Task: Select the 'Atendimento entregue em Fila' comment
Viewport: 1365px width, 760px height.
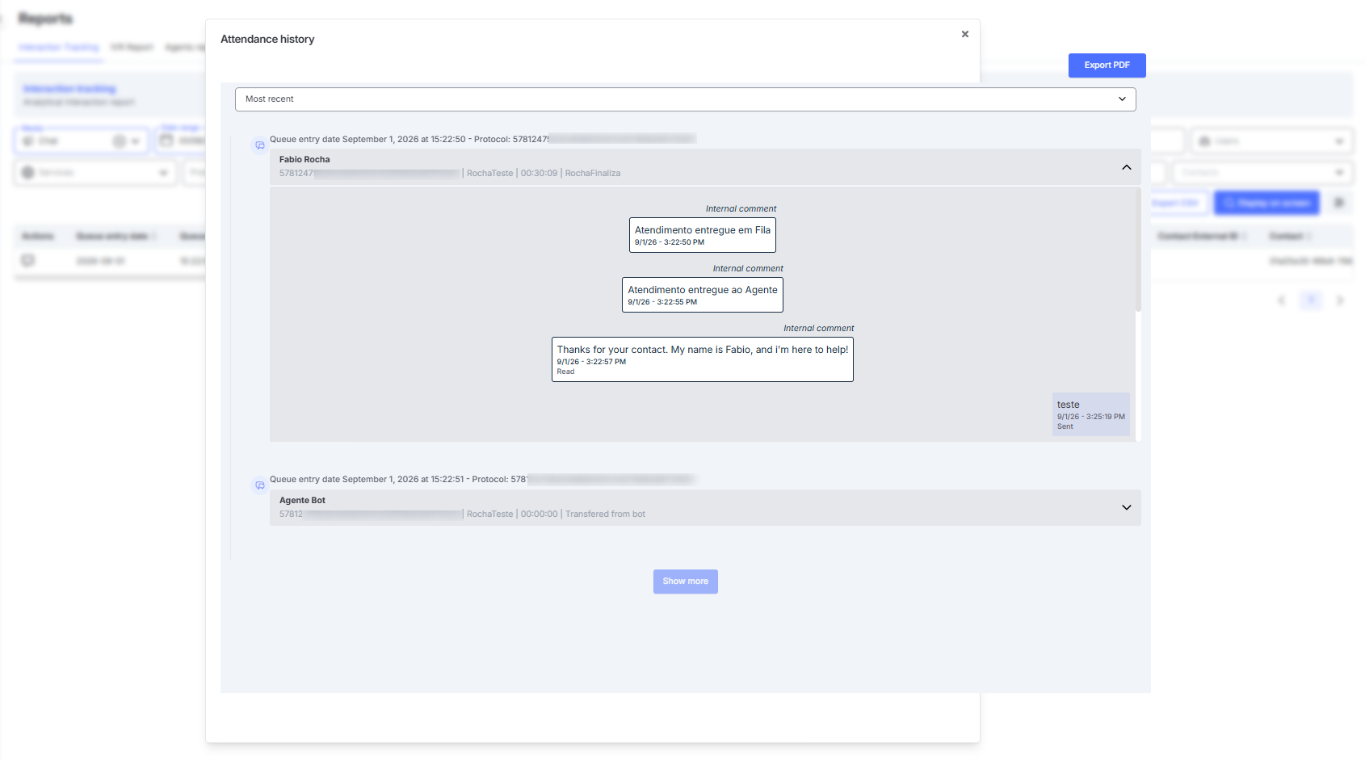Action: pyautogui.click(x=702, y=235)
